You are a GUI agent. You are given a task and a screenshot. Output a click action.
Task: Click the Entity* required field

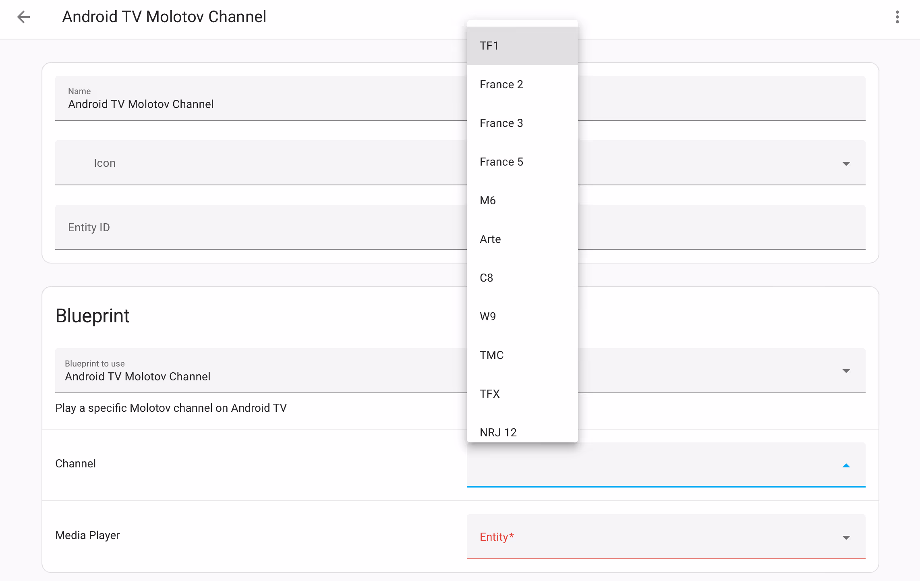pos(666,537)
